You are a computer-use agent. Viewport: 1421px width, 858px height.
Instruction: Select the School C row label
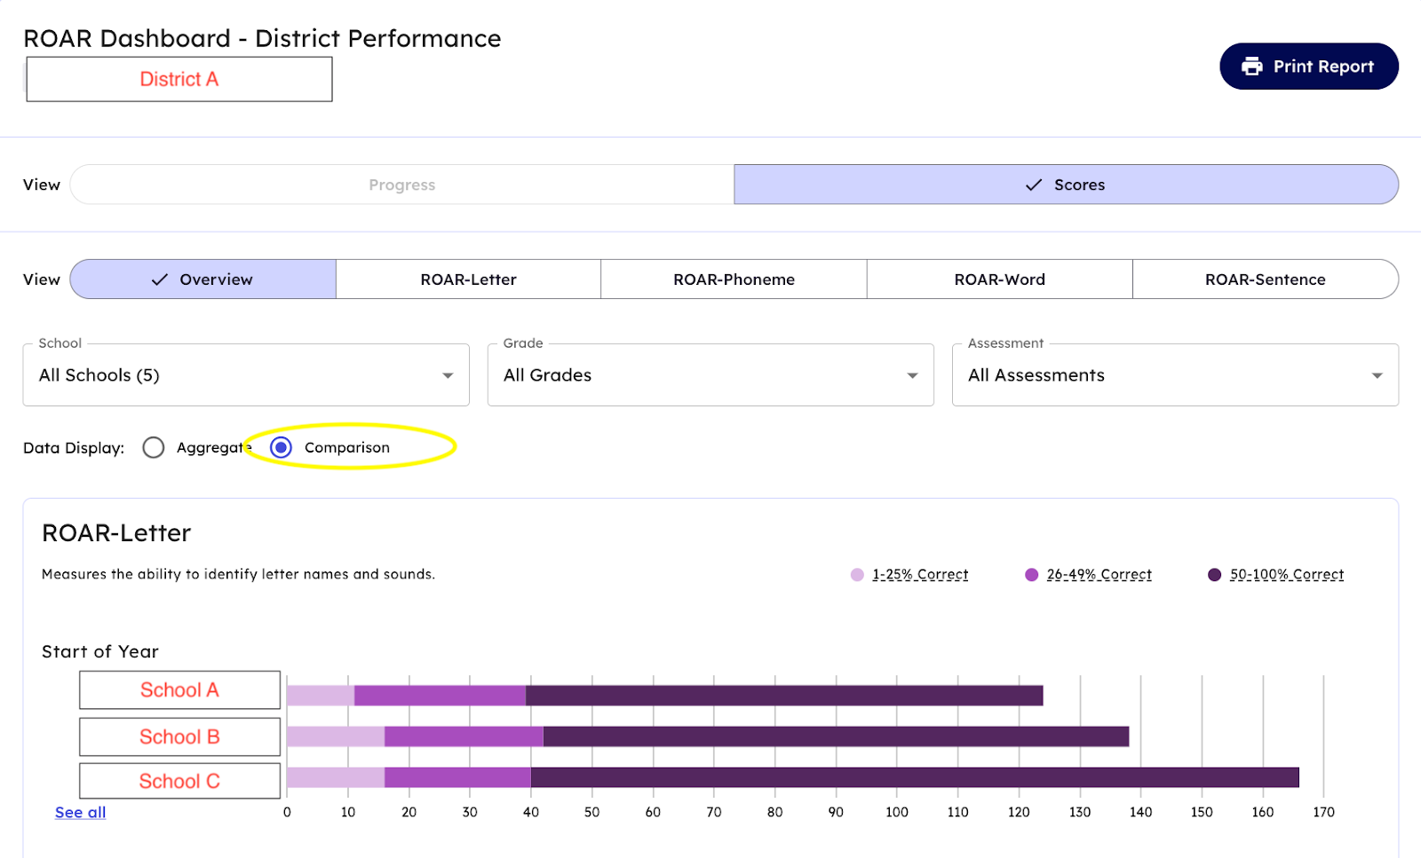[179, 781]
